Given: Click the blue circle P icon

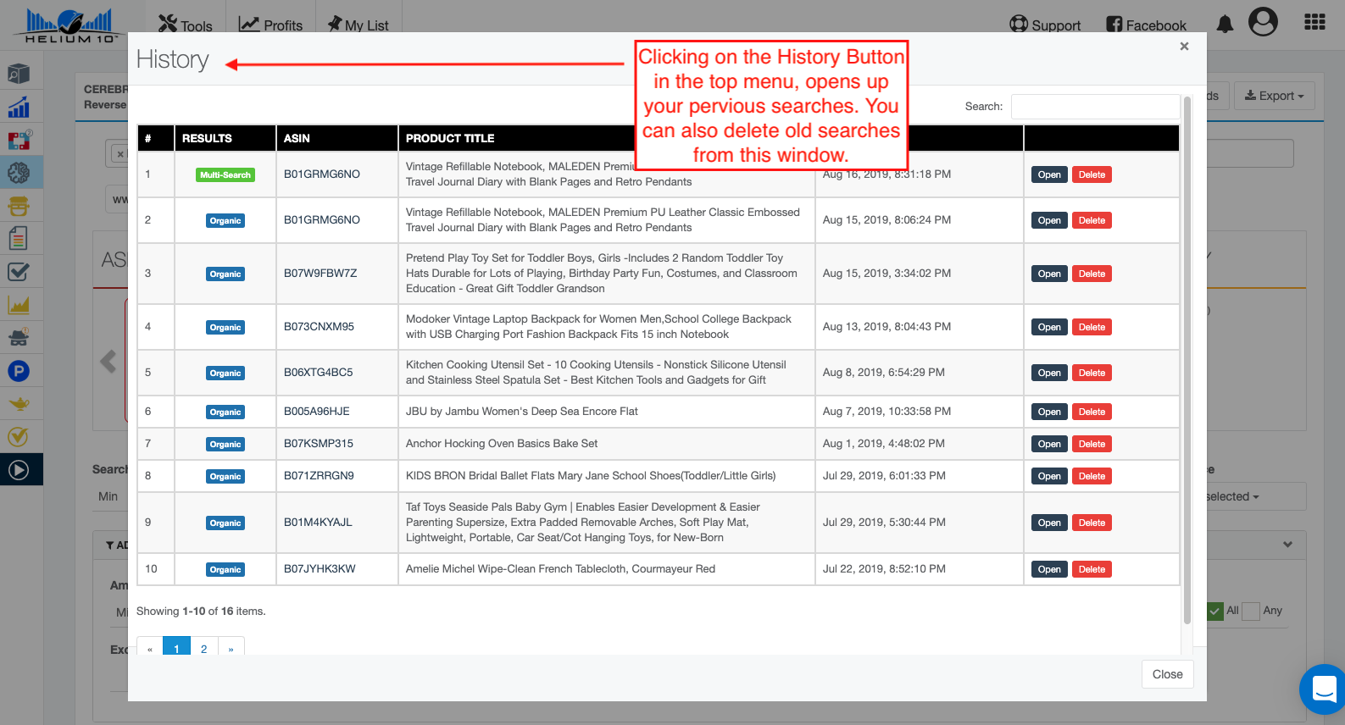Looking at the screenshot, I should pos(19,371).
